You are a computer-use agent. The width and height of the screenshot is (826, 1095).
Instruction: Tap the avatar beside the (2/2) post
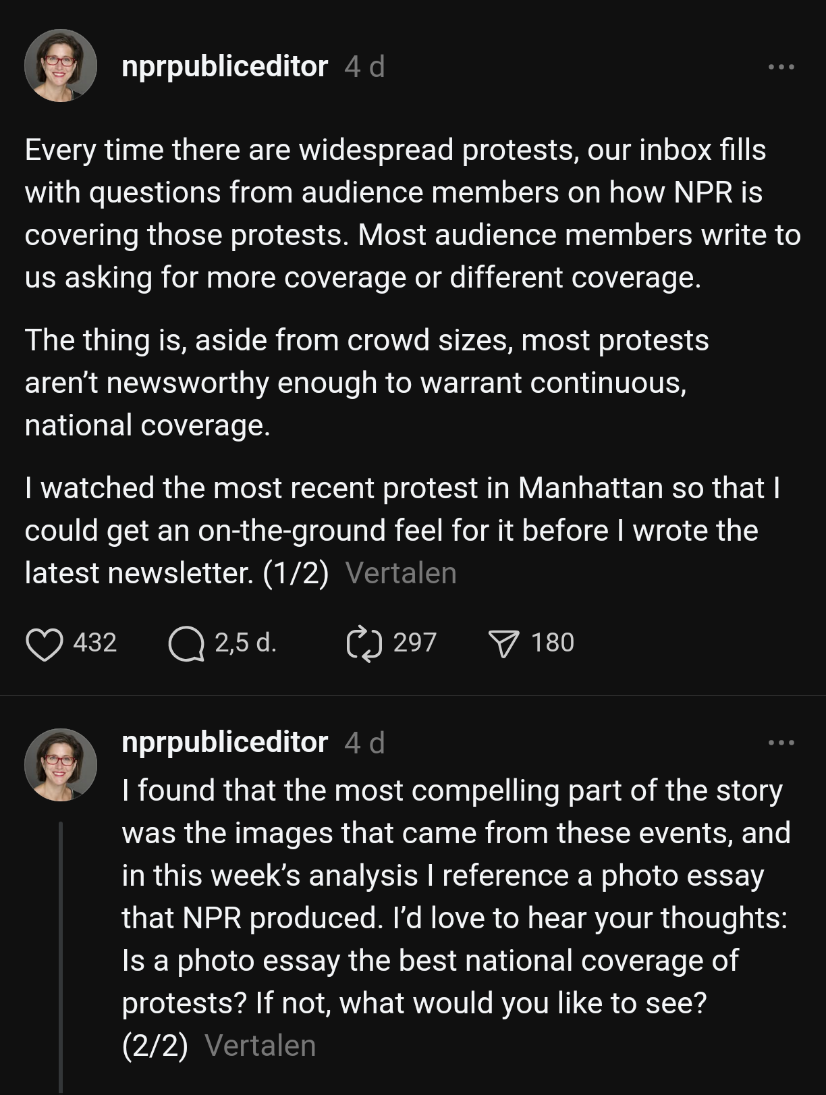pos(61,765)
